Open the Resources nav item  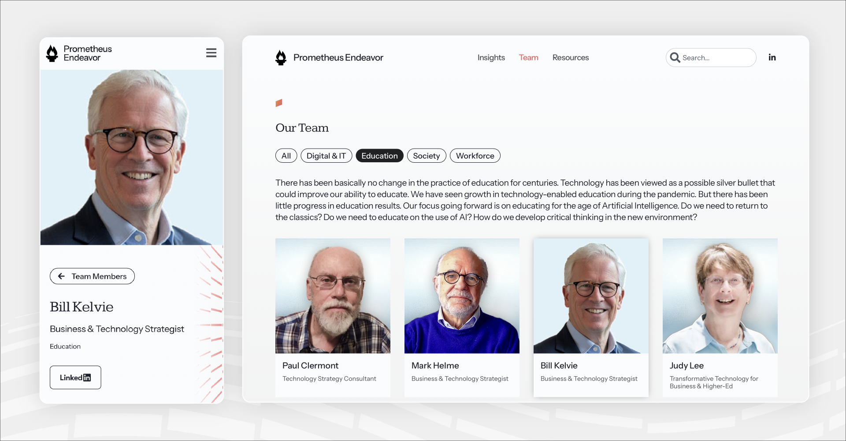pyautogui.click(x=571, y=58)
